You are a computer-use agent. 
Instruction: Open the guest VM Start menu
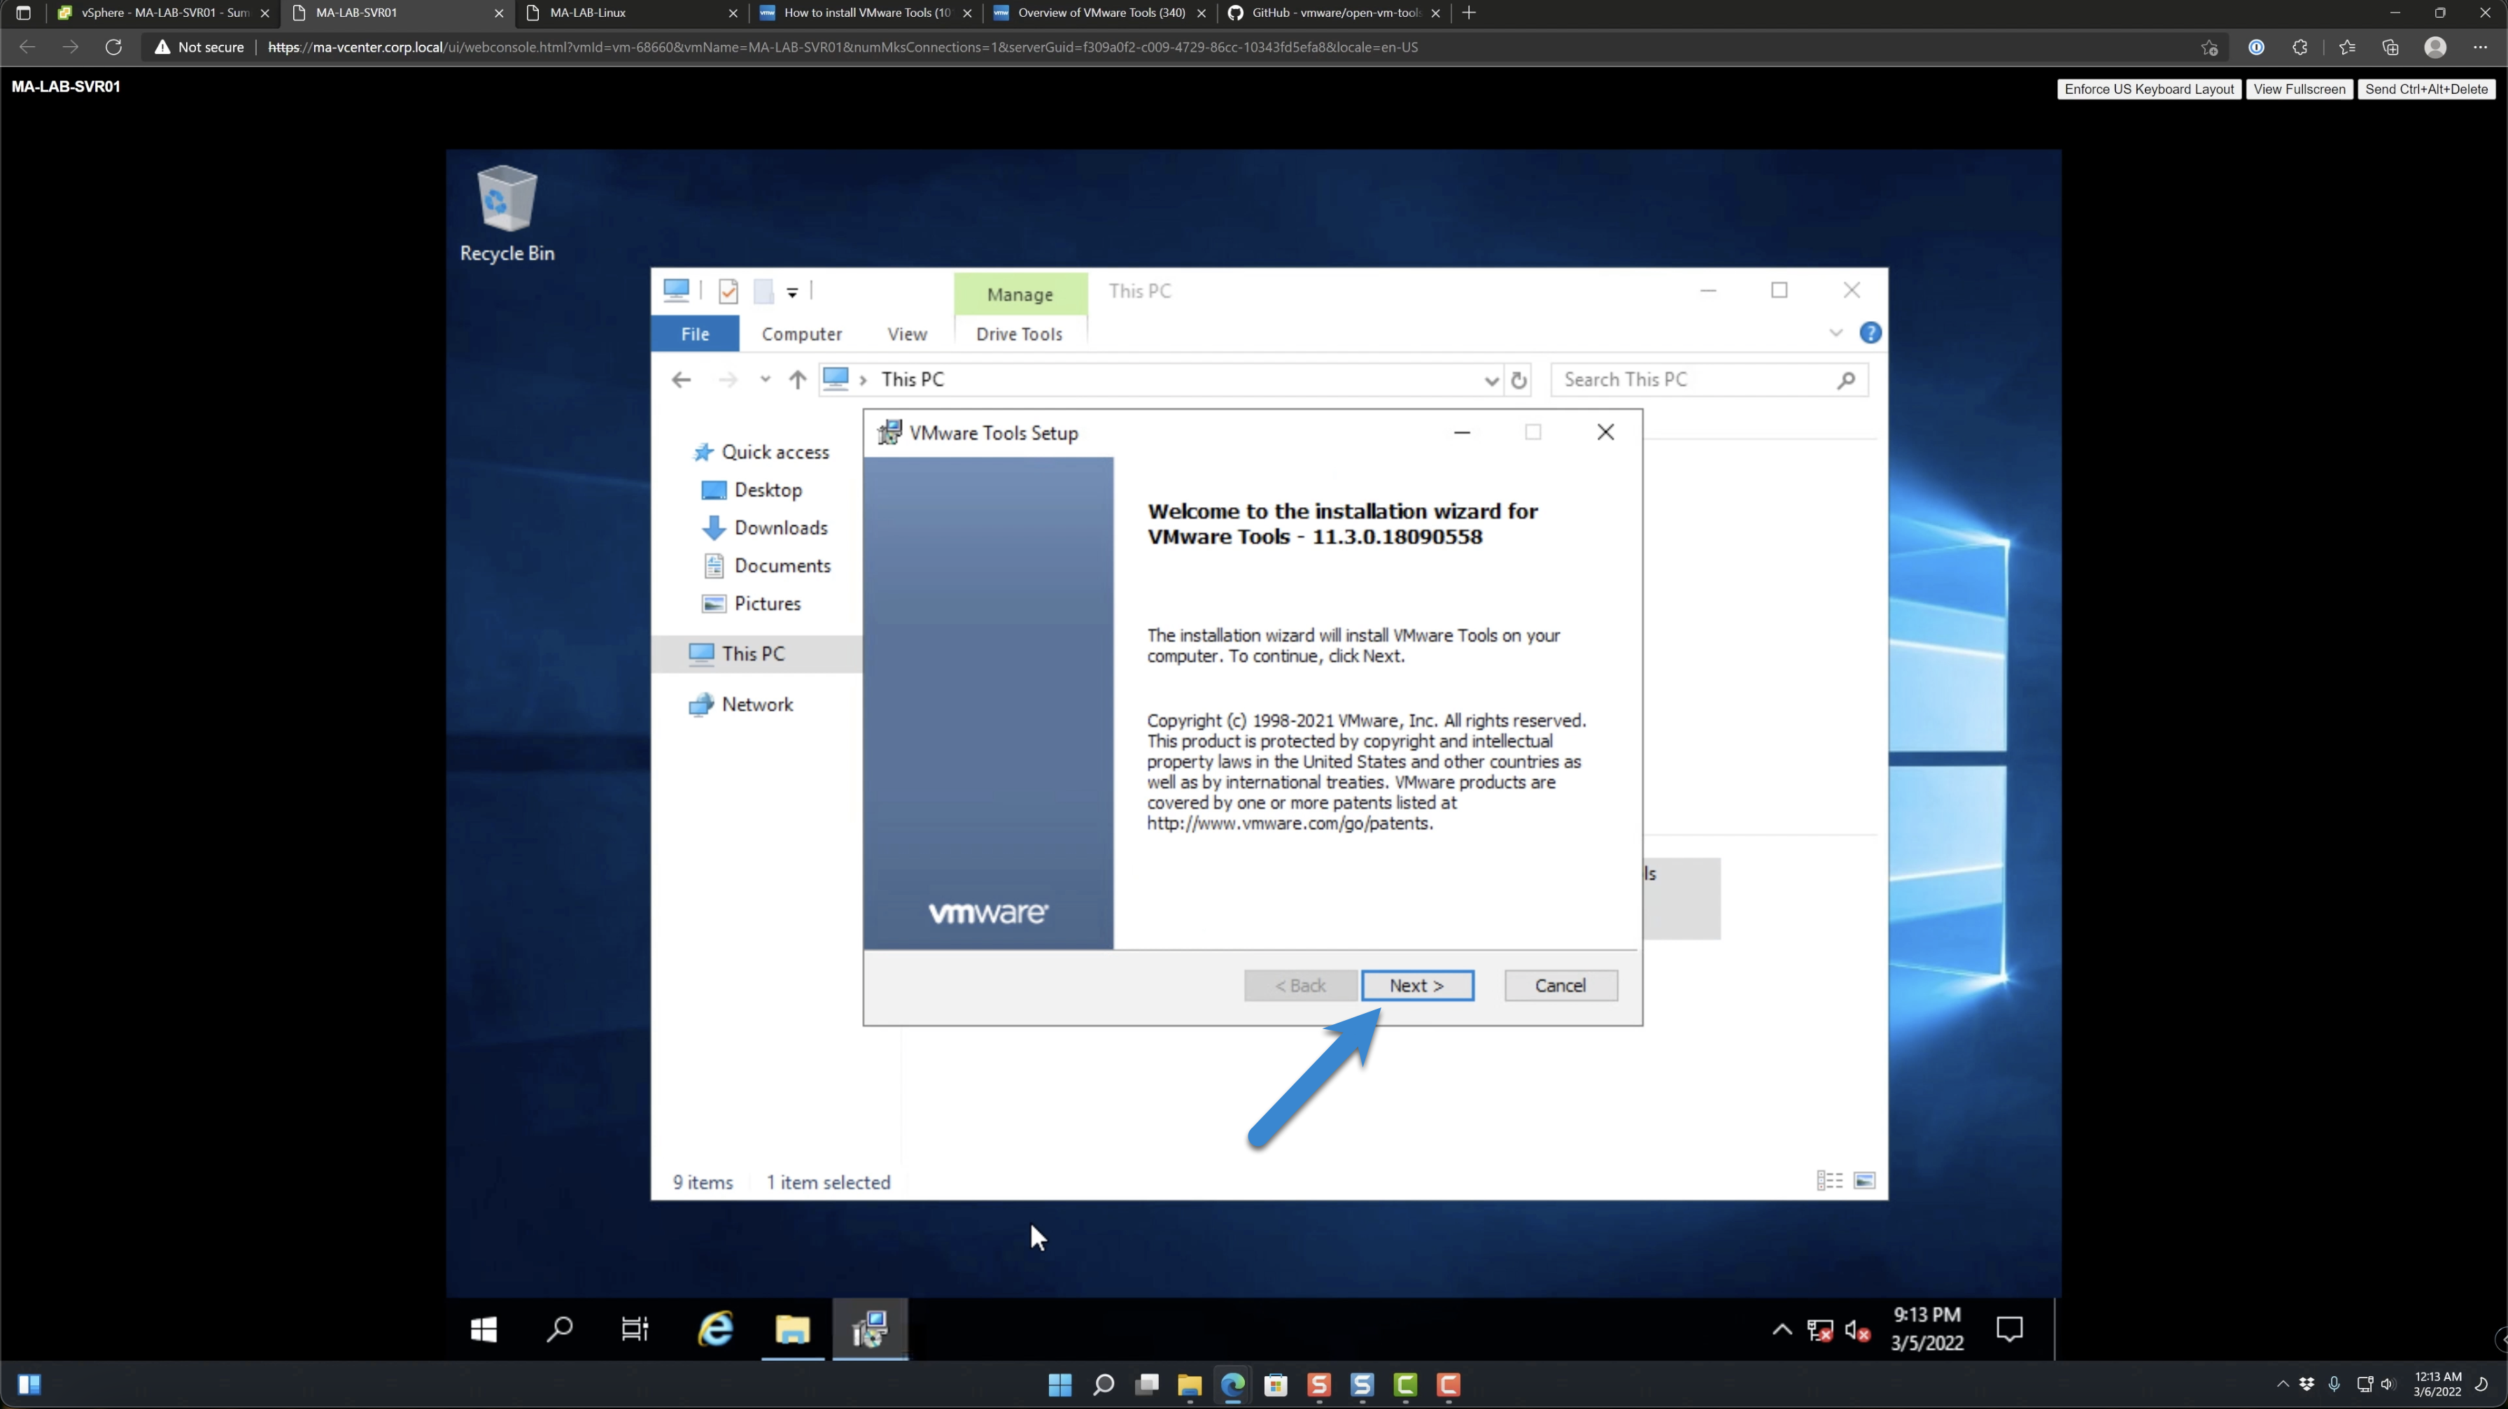484,1329
